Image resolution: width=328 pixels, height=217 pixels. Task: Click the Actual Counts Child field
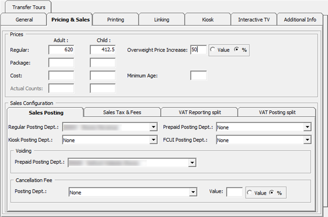[103, 89]
